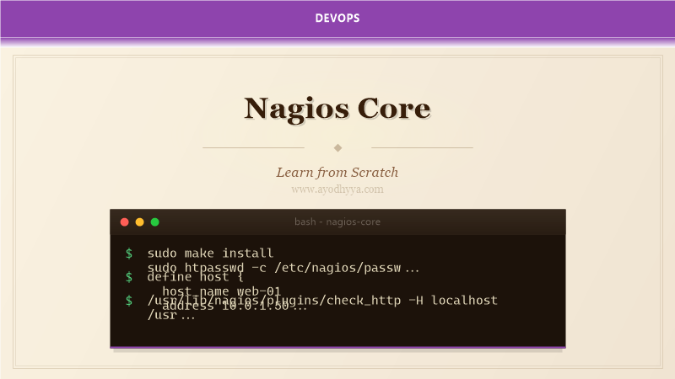Click the green maximize dot in terminal
The height and width of the screenshot is (379, 675).
(155, 222)
